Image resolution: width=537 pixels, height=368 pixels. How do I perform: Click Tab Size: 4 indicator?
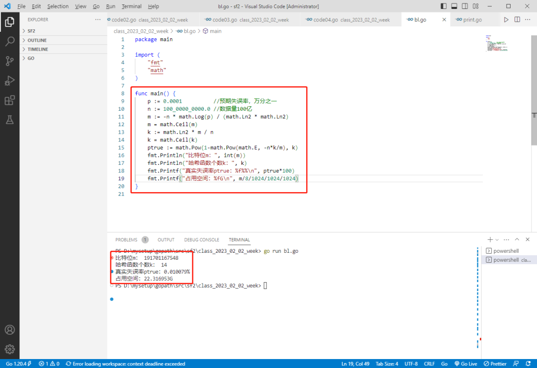click(387, 364)
